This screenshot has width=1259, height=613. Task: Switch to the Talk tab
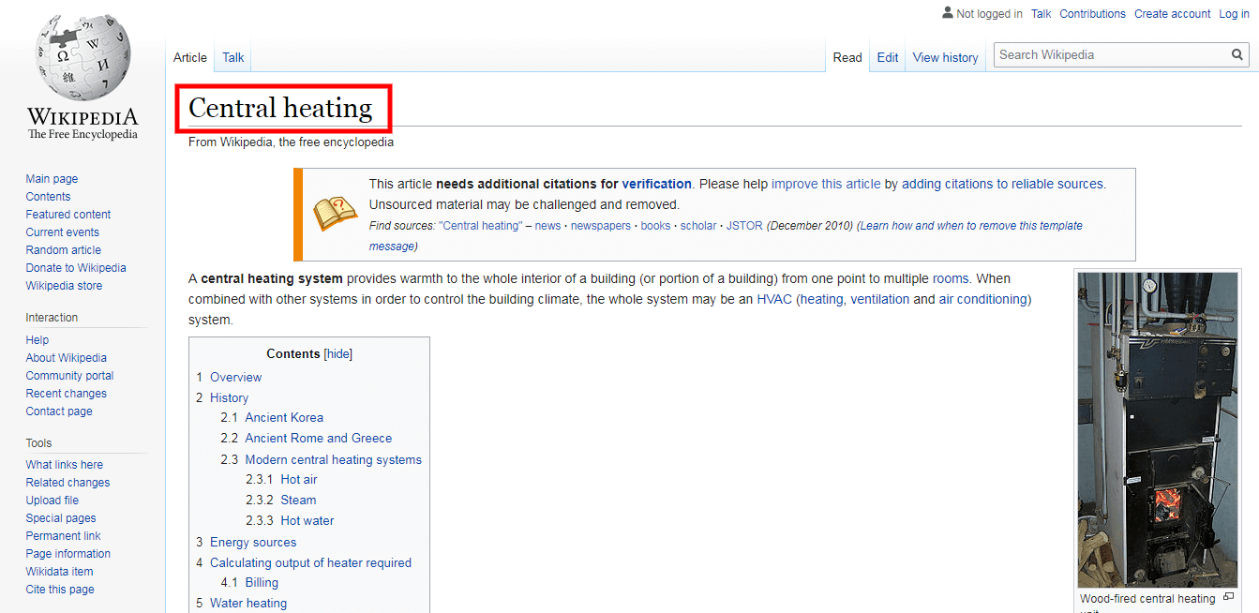232,57
